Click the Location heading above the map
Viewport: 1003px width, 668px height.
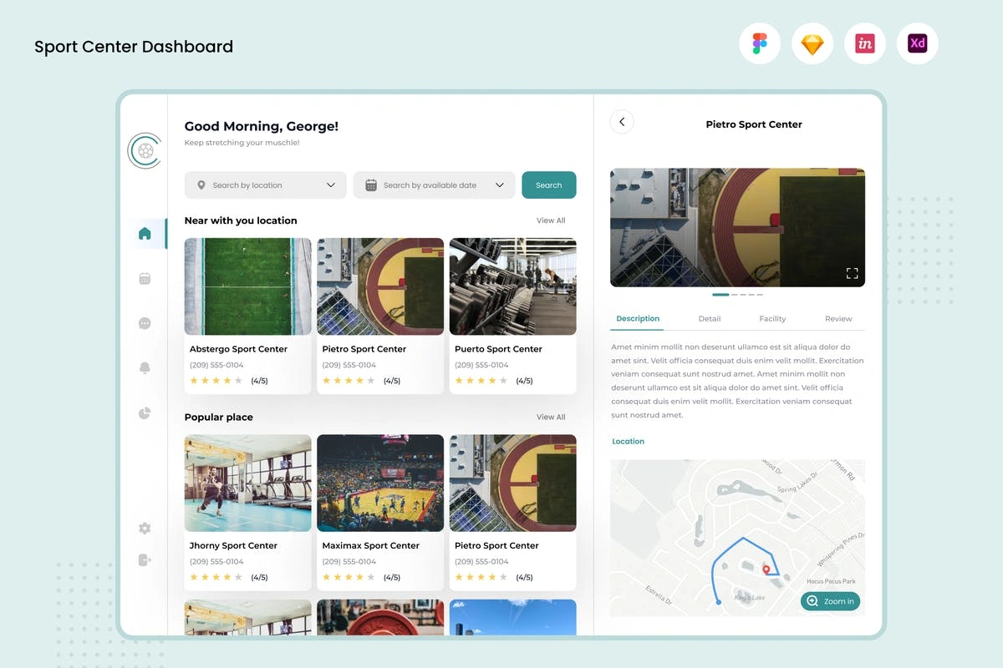click(x=629, y=441)
